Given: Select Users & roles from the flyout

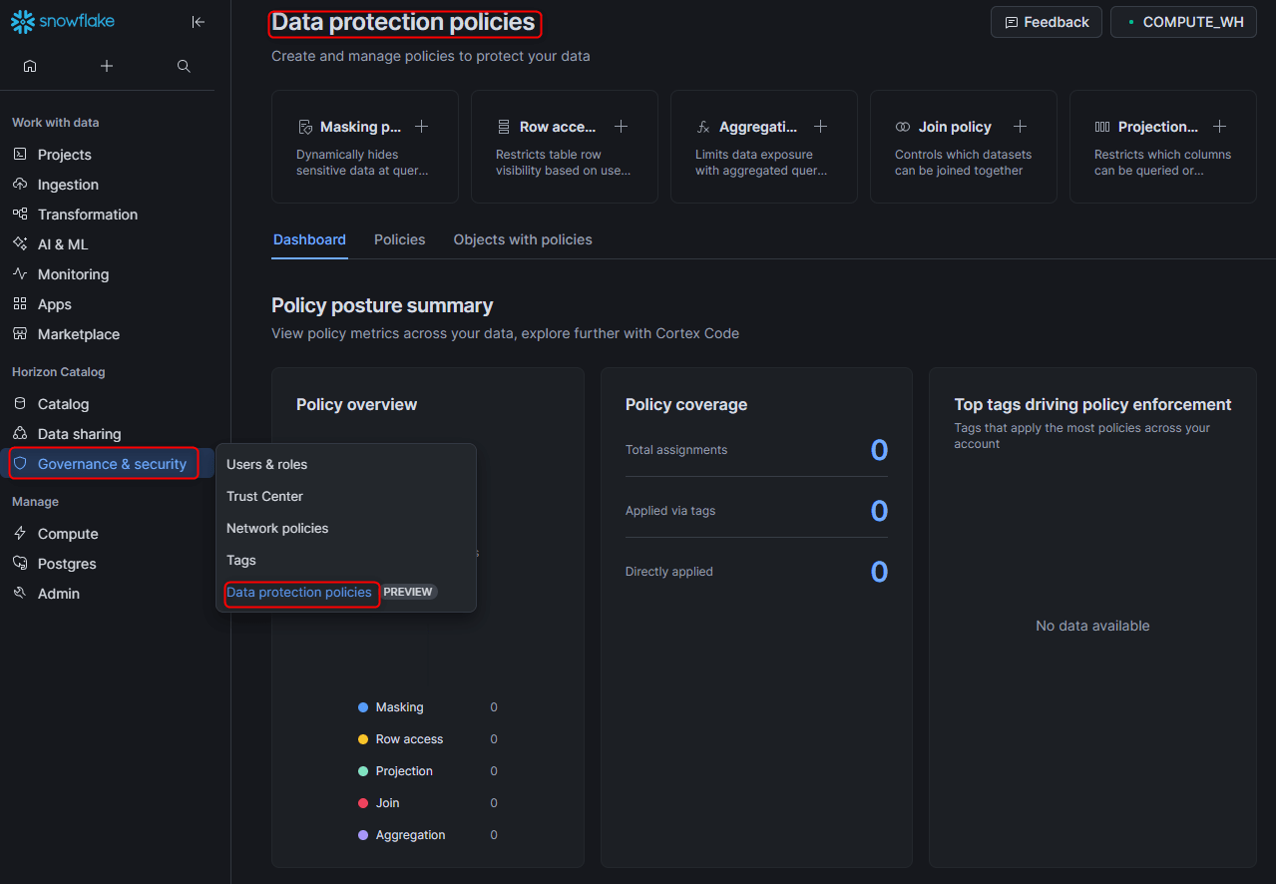Looking at the screenshot, I should coord(266,465).
